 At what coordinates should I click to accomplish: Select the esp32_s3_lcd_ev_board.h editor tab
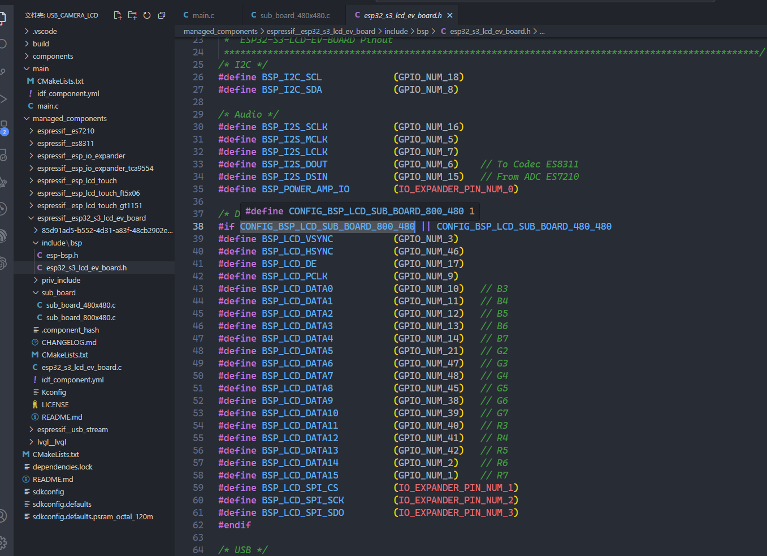coord(402,15)
